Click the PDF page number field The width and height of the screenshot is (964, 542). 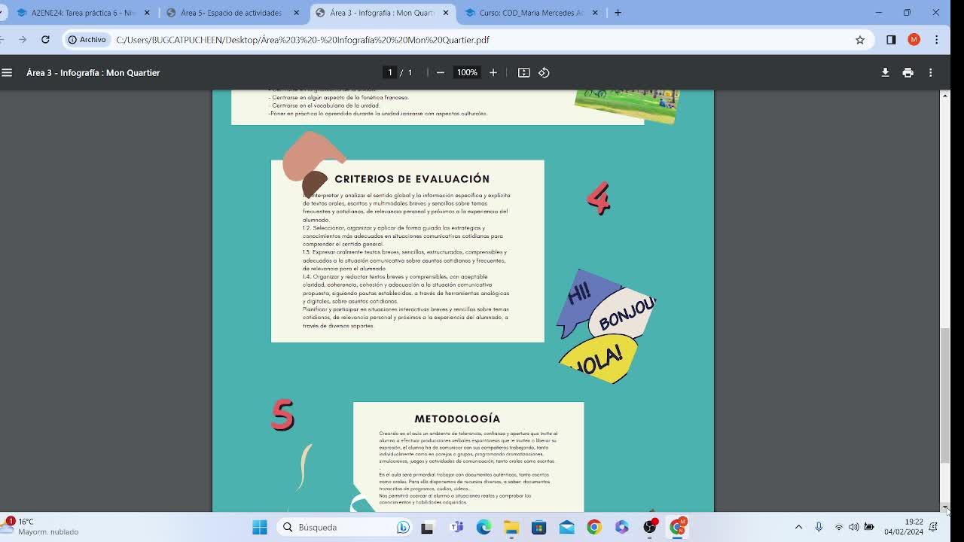click(389, 72)
